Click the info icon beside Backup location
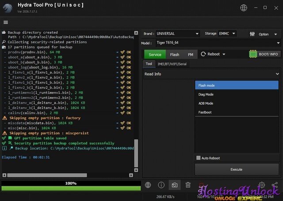The width and height of the screenshot is (283, 201). coord(4,148)
